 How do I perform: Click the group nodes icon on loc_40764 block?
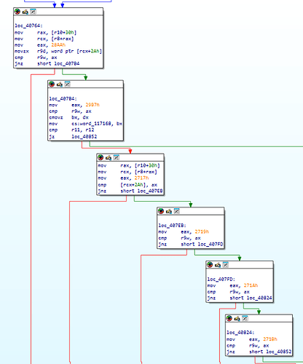(33, 12)
